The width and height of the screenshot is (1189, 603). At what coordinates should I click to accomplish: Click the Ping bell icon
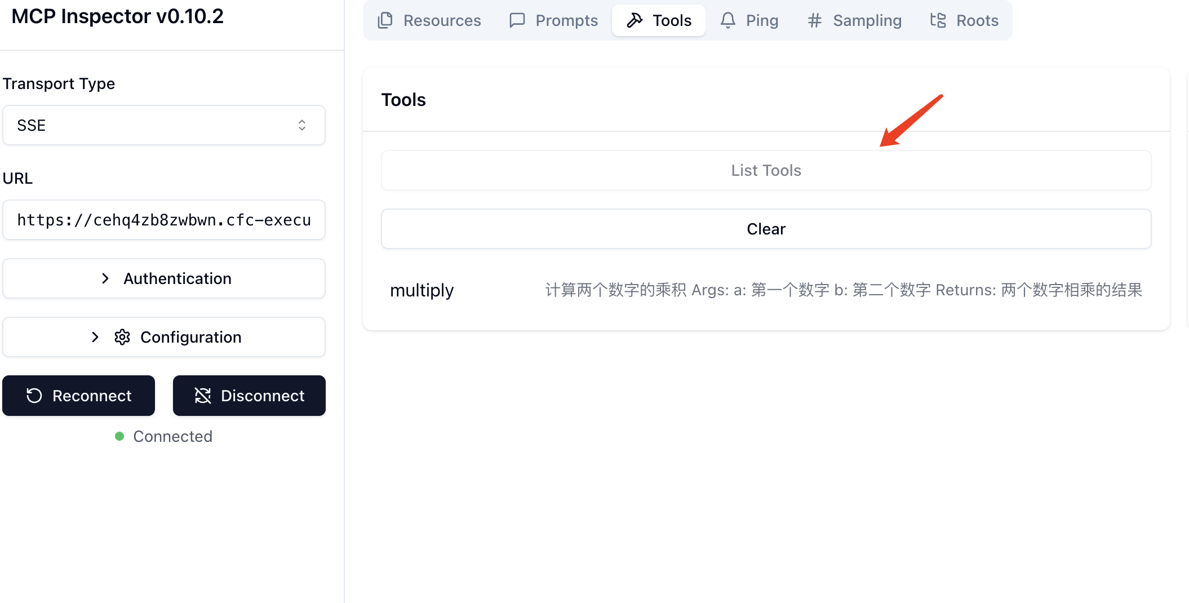[727, 20]
